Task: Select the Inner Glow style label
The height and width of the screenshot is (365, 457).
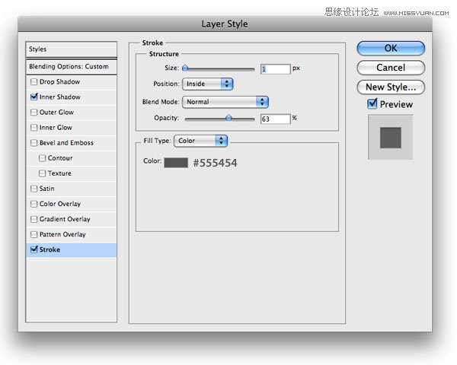Action: [x=56, y=128]
